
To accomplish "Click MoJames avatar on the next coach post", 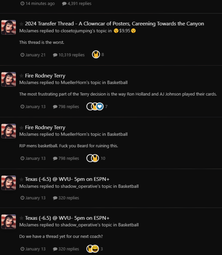I will point(9,222).
